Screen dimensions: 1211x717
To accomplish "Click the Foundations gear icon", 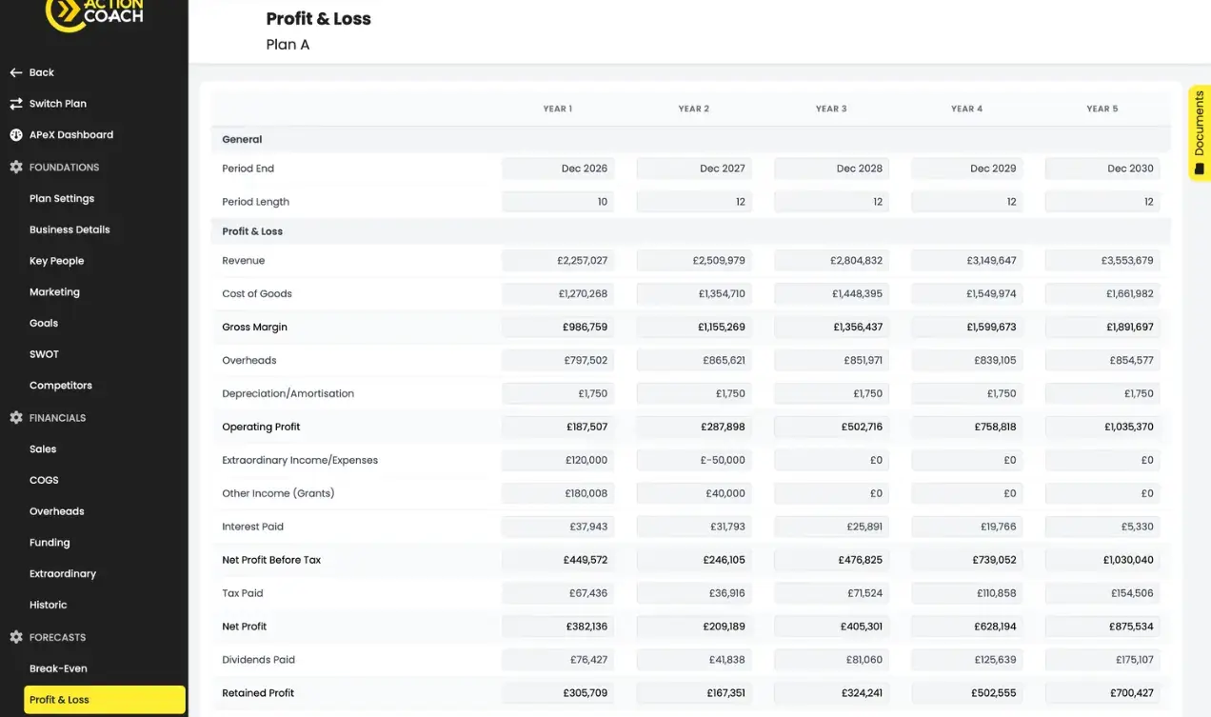I will (15, 168).
